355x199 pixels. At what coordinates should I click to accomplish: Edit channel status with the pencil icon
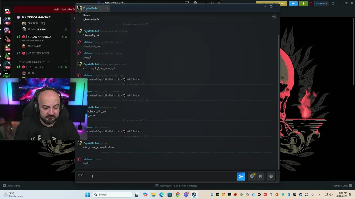point(43,41)
